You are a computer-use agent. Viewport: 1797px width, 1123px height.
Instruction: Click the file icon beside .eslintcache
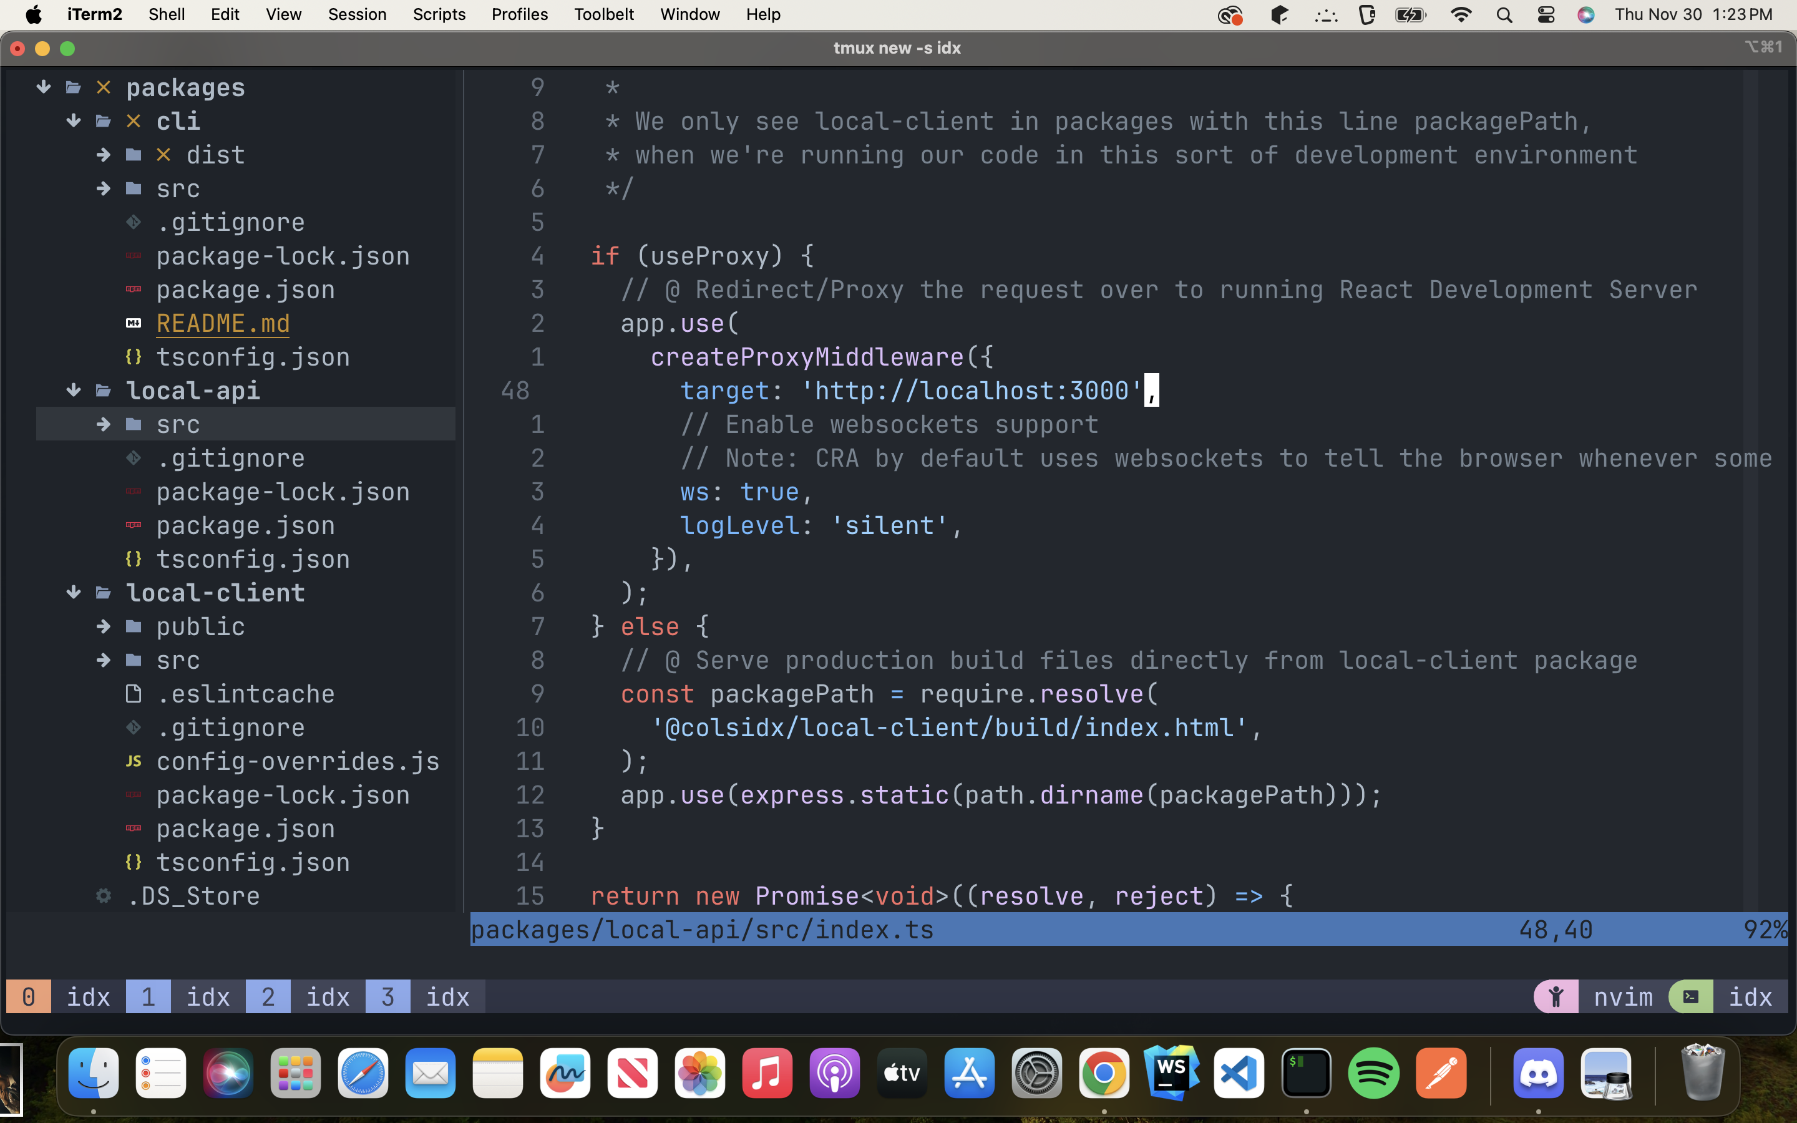[134, 694]
